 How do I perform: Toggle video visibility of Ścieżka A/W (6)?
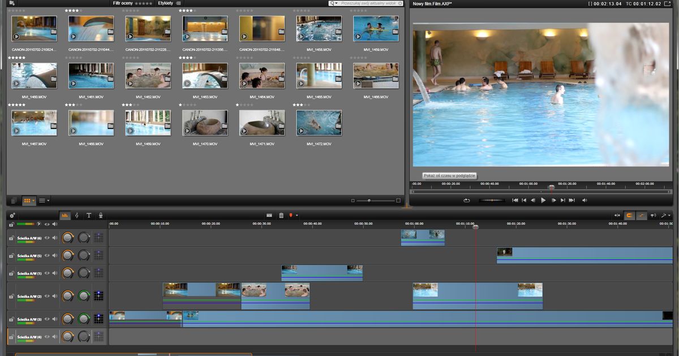coord(47,237)
